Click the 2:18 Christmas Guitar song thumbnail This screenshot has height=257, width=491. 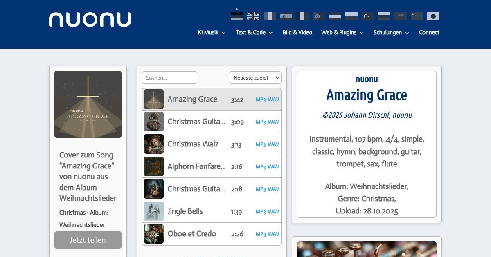coord(154,189)
